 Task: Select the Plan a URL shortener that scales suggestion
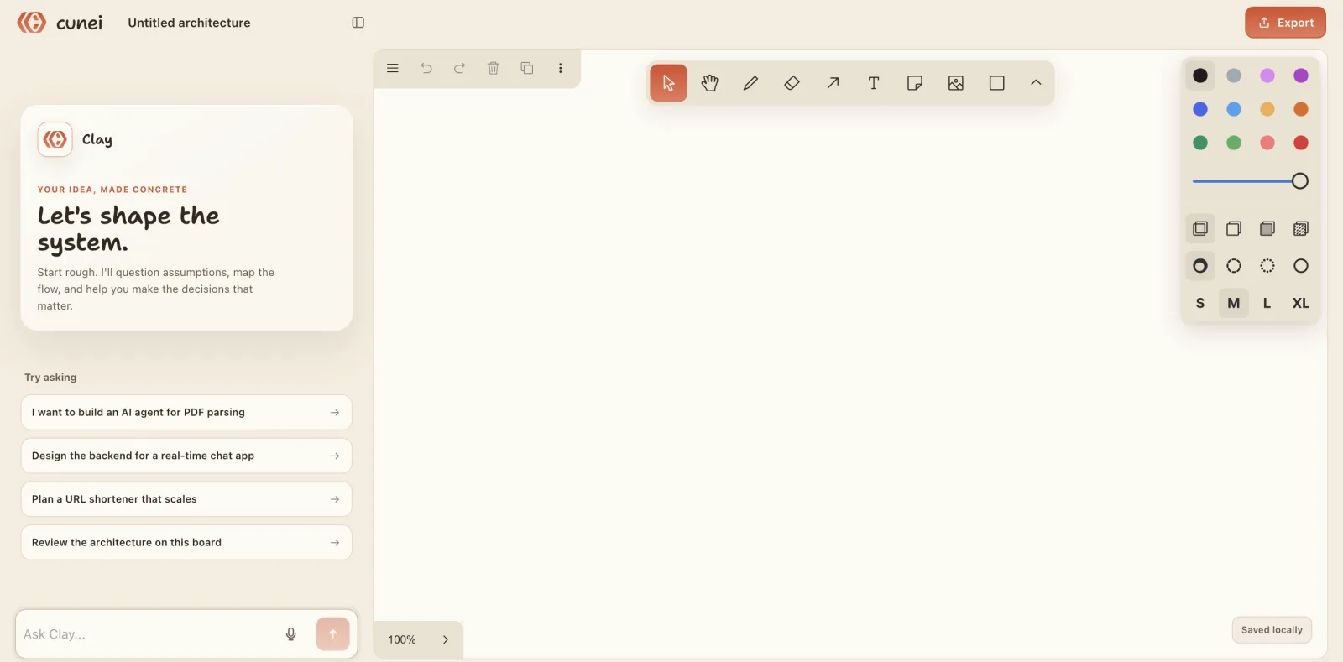(x=186, y=499)
